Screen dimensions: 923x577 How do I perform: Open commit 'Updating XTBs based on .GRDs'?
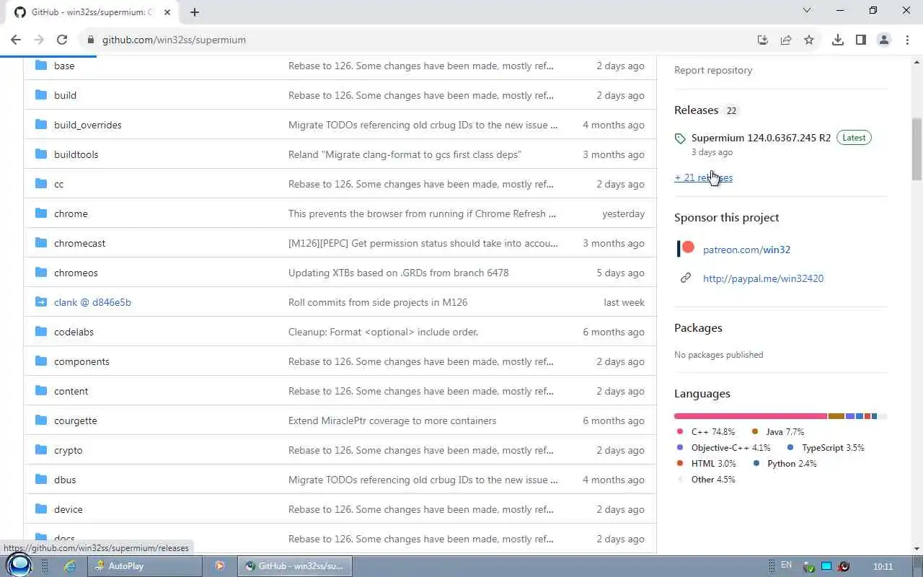(x=398, y=273)
